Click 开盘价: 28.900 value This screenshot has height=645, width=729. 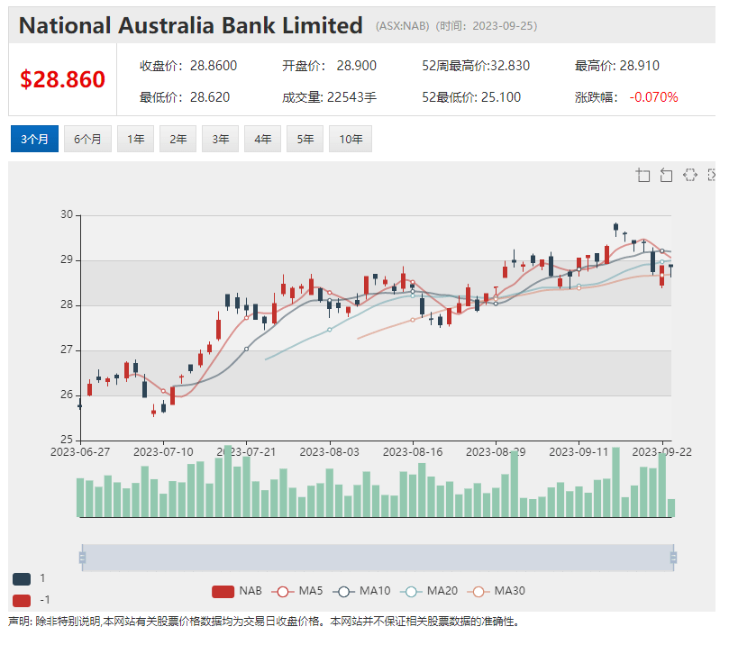(x=329, y=66)
